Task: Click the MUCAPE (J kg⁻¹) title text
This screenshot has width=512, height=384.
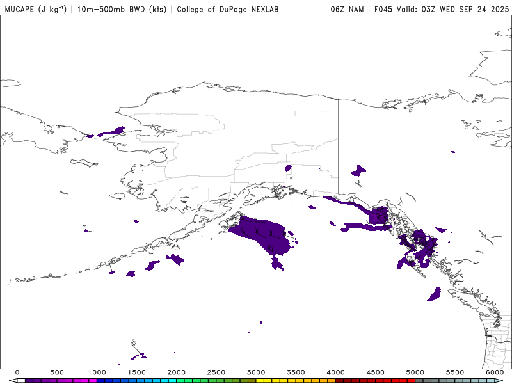Action: click(x=36, y=9)
